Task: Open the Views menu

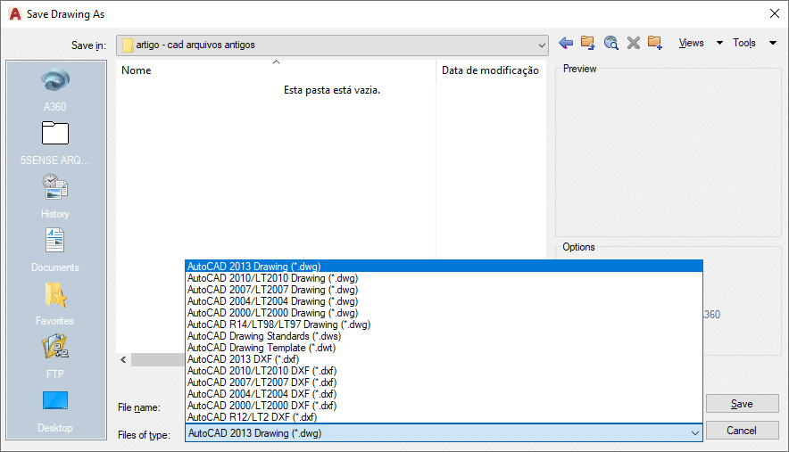Action: 691,44
